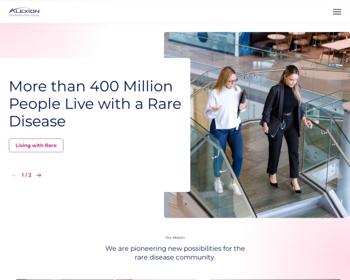Click the pioneering new possibilities mission text

[175, 249]
